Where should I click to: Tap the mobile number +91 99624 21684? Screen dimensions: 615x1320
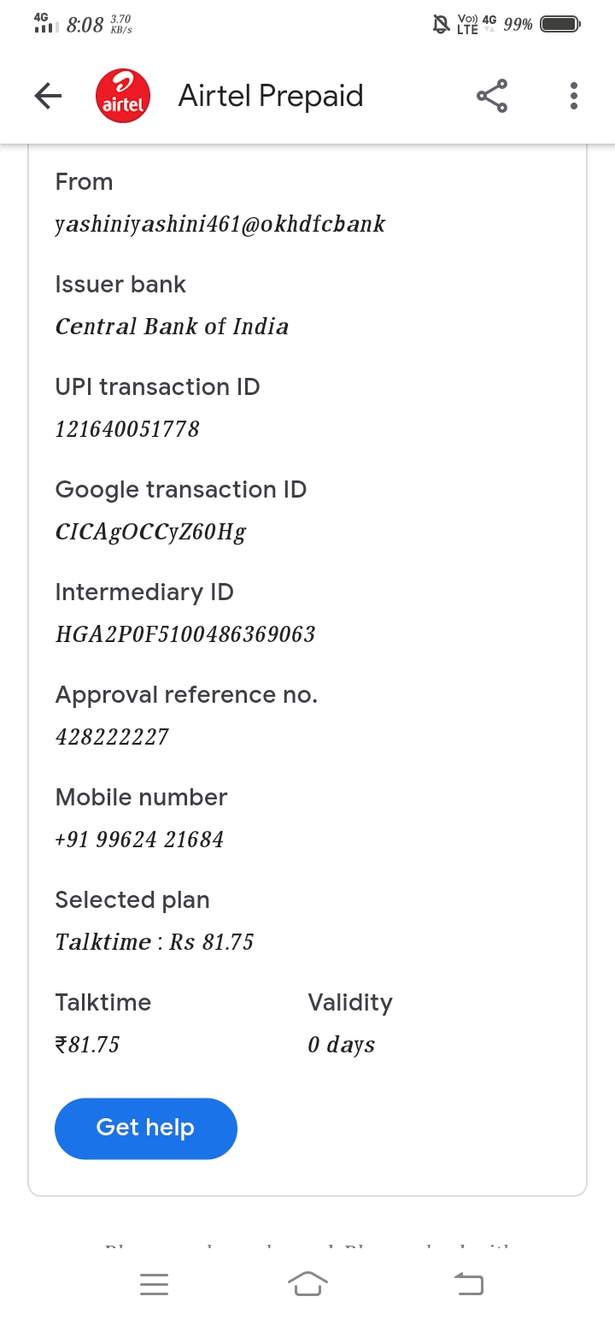point(139,840)
